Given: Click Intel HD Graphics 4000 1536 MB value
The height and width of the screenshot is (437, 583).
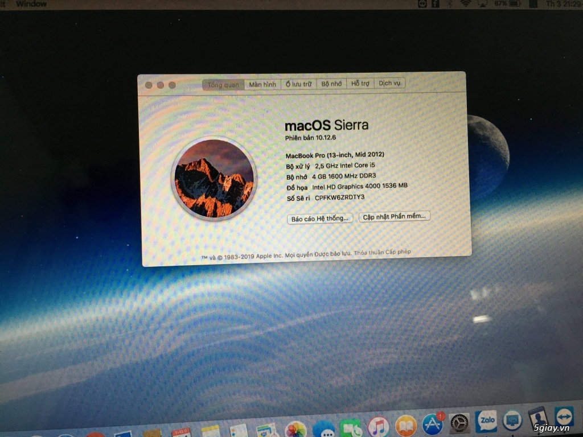Looking at the screenshot, I should point(360,186).
